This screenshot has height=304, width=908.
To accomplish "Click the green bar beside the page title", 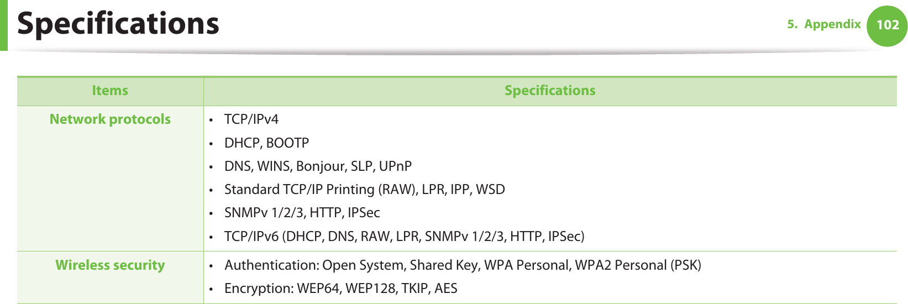I will click(3, 25).
